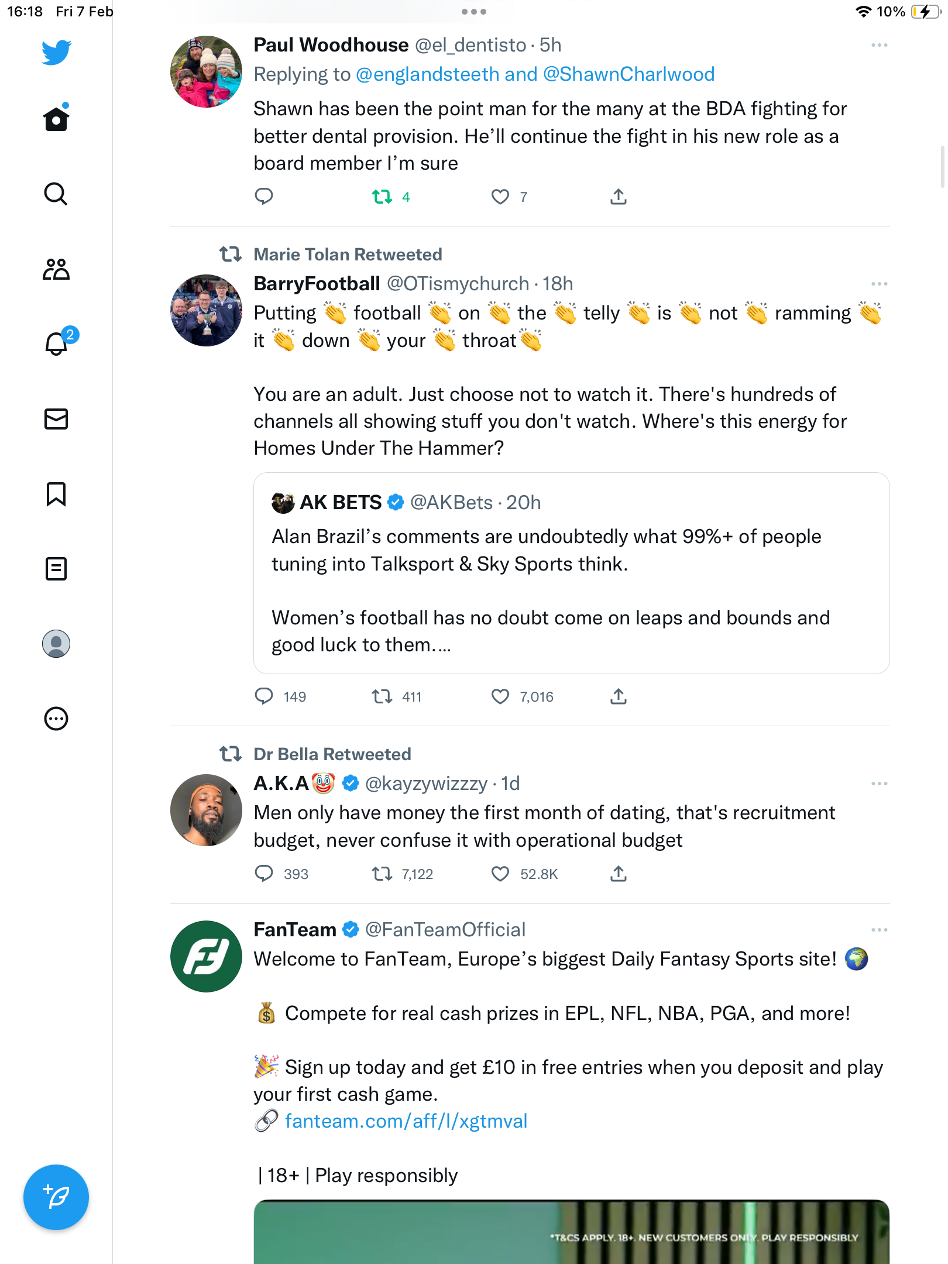
Task: Open the Communities sidebar icon
Action: (x=56, y=269)
